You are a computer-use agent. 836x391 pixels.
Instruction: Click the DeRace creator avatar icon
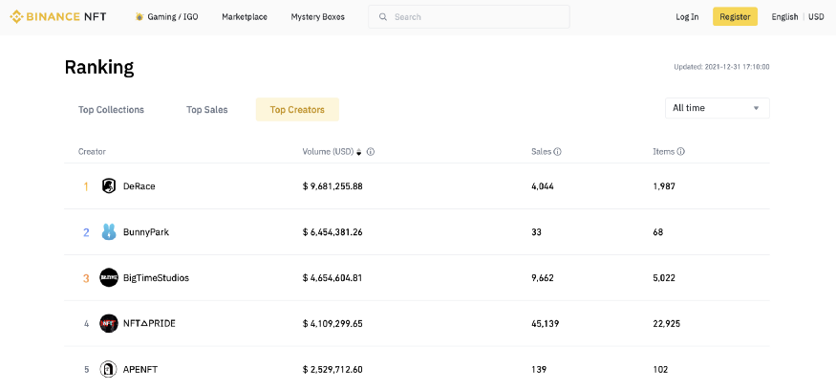[109, 185]
